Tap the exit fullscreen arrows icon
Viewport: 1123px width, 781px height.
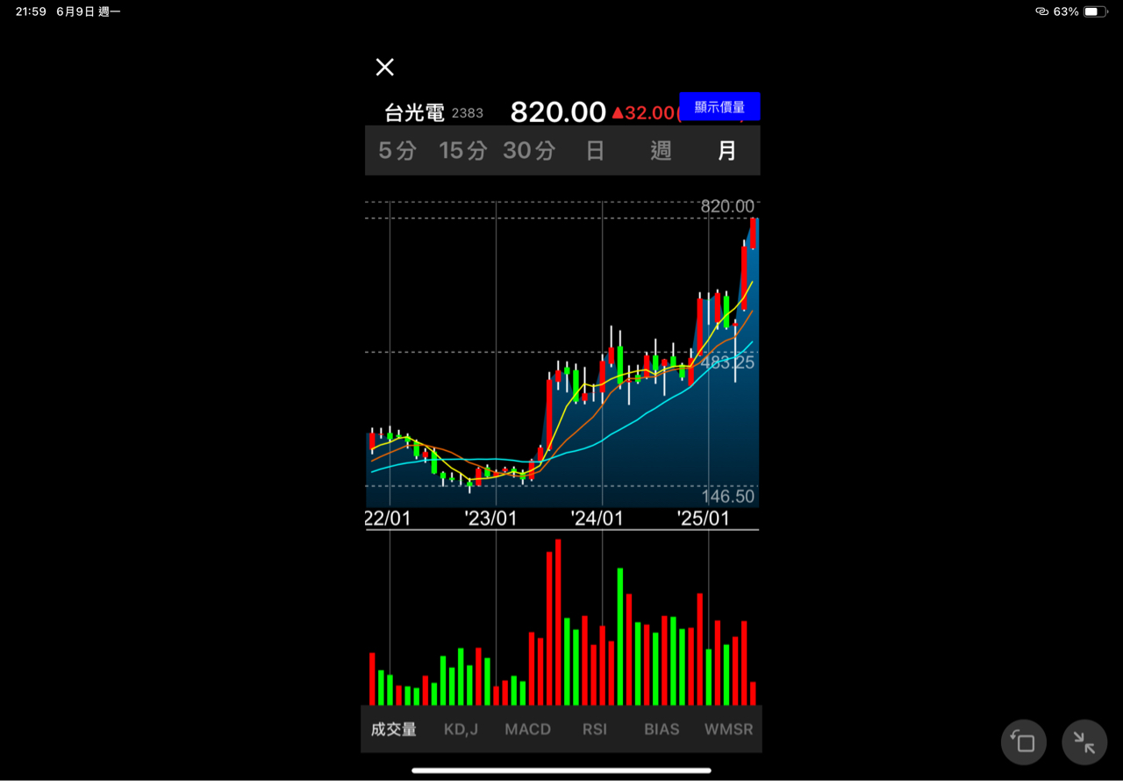1084,742
